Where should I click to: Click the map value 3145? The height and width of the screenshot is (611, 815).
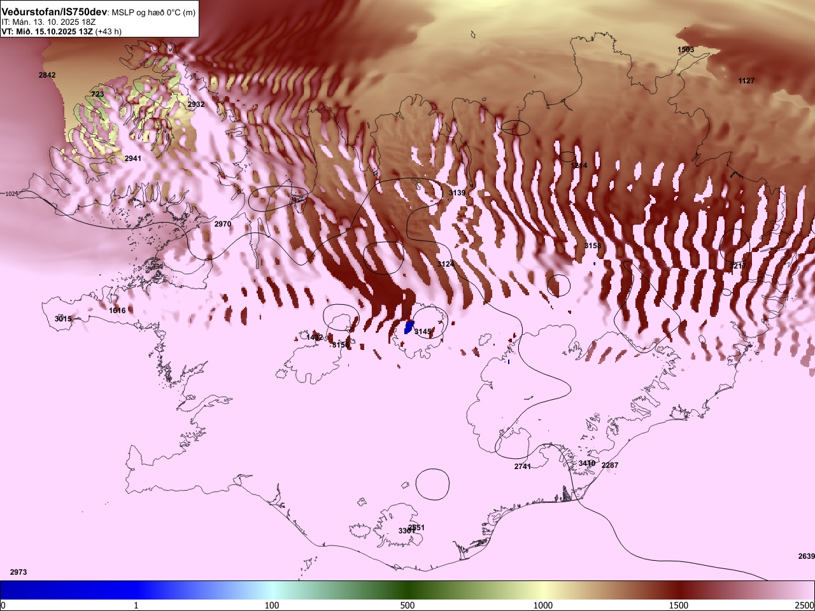point(423,332)
